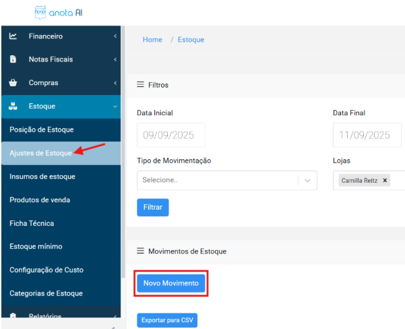
Task: Click the Notas Fiscais document icon
Action: [13, 59]
